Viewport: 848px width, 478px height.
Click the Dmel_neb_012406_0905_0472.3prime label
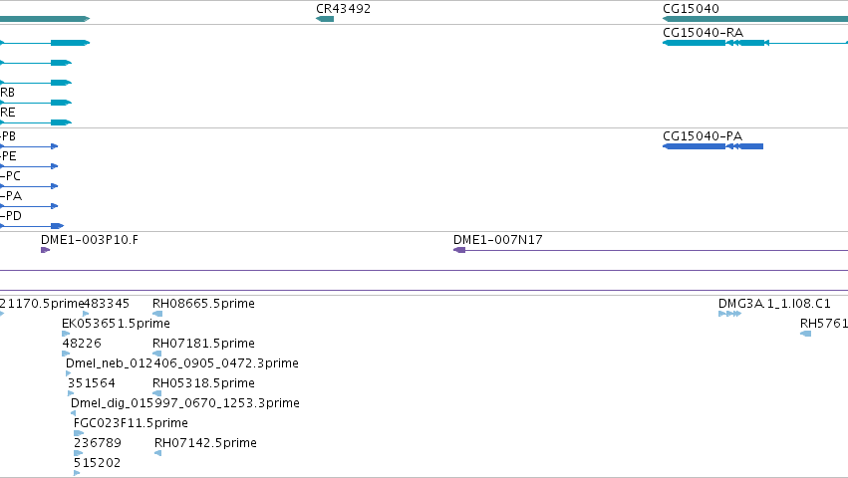(182, 363)
